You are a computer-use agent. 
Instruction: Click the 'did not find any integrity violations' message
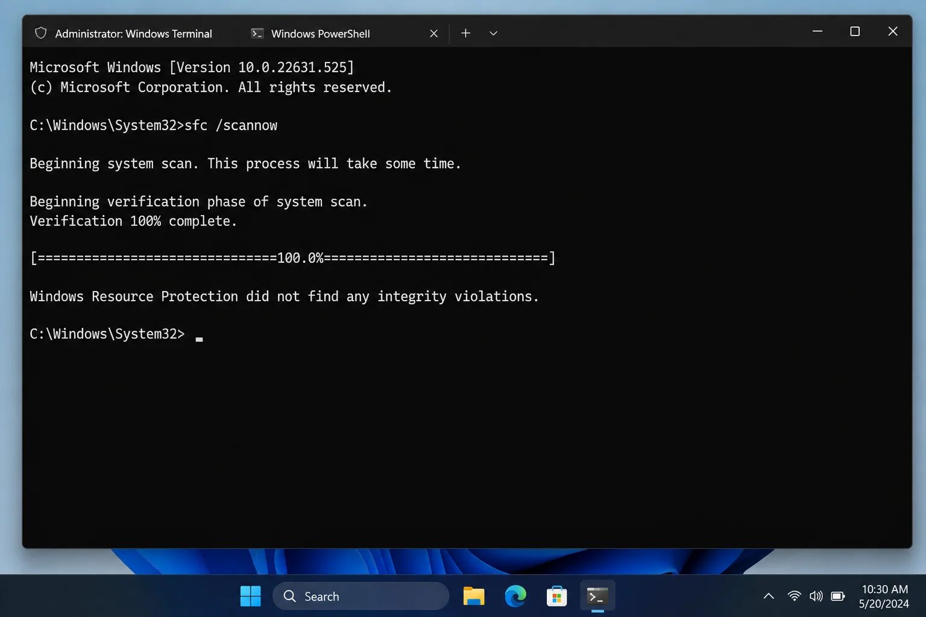(284, 296)
